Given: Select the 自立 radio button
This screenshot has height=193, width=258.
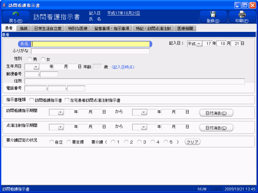Looking at the screenshot, I should click(x=52, y=142).
